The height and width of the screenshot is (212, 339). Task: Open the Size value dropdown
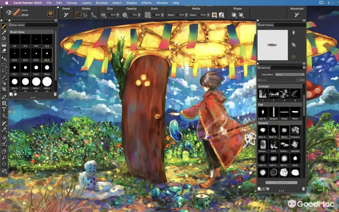click(x=118, y=15)
